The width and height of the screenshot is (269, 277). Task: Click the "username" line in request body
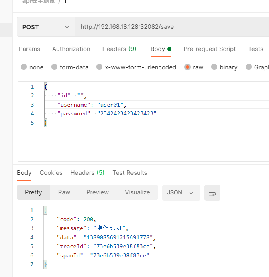[92, 105]
